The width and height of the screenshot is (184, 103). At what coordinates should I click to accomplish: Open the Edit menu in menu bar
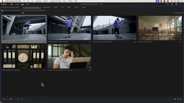28,1
